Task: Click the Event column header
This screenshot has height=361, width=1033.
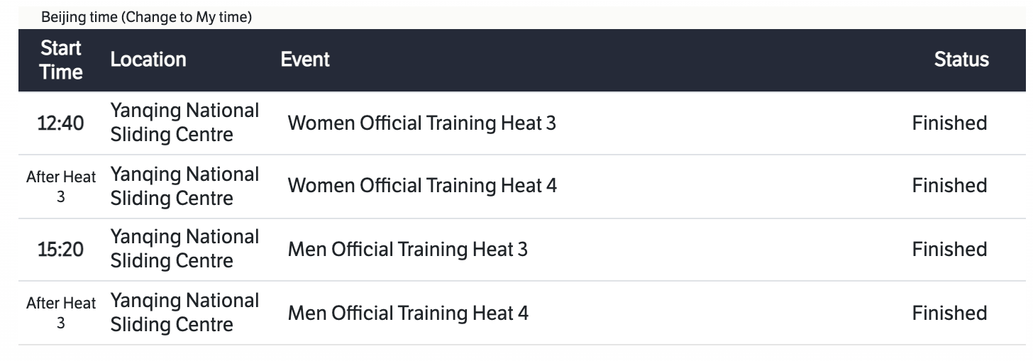Action: 305,60
